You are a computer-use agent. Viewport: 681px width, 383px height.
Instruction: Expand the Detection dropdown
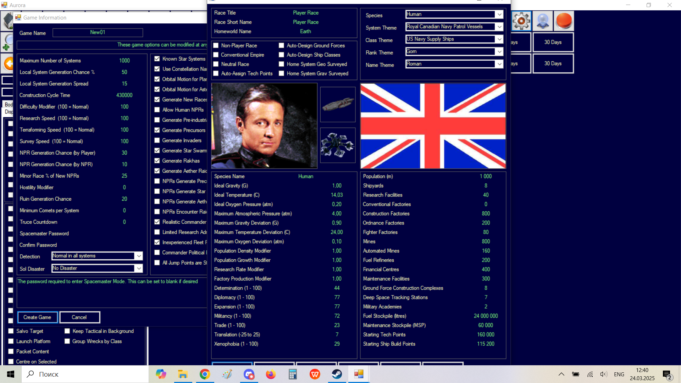coord(139,256)
